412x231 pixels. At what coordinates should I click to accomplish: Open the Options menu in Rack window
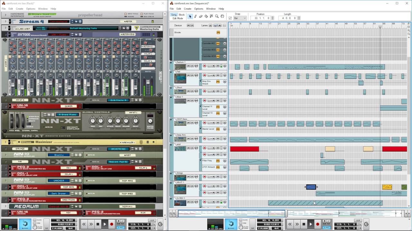31,9
